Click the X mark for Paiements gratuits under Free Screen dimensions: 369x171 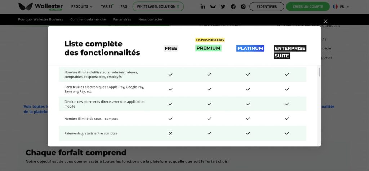(x=170, y=133)
